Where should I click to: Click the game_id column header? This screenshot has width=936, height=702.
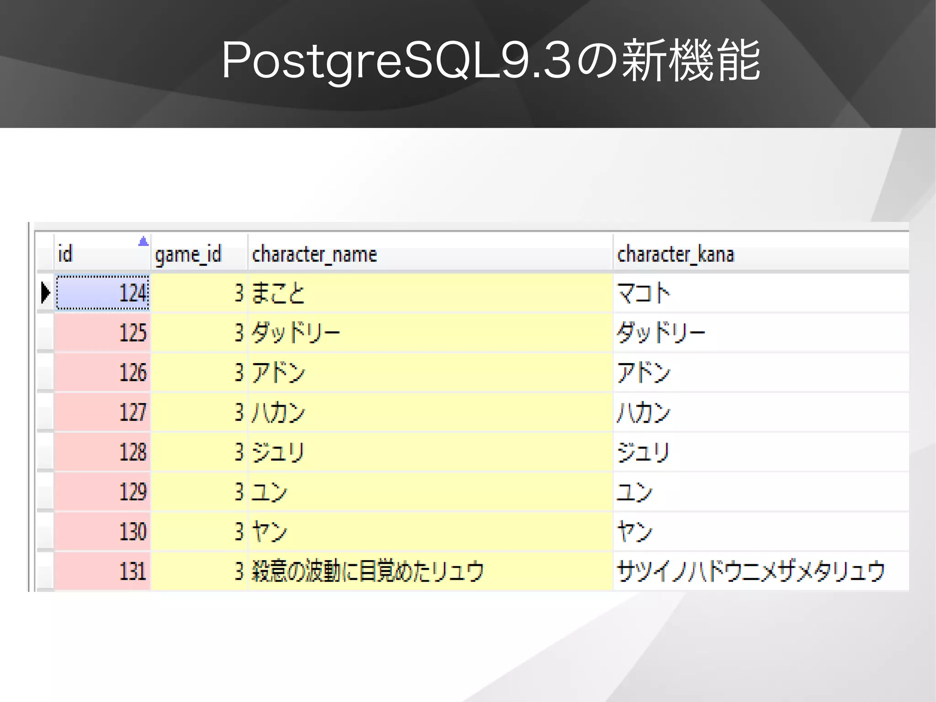pos(199,253)
